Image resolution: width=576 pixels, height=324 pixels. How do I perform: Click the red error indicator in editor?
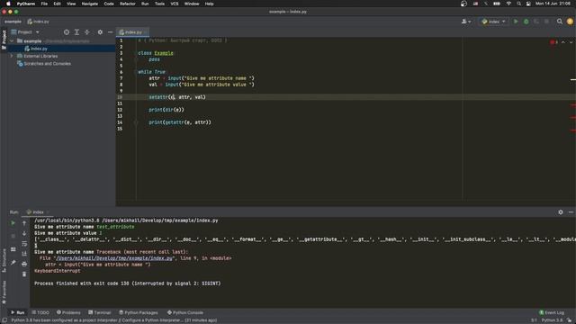tap(554, 42)
